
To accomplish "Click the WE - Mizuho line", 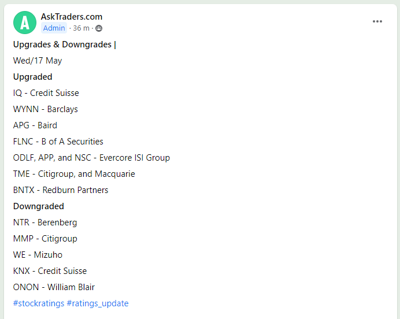I will (38, 255).
